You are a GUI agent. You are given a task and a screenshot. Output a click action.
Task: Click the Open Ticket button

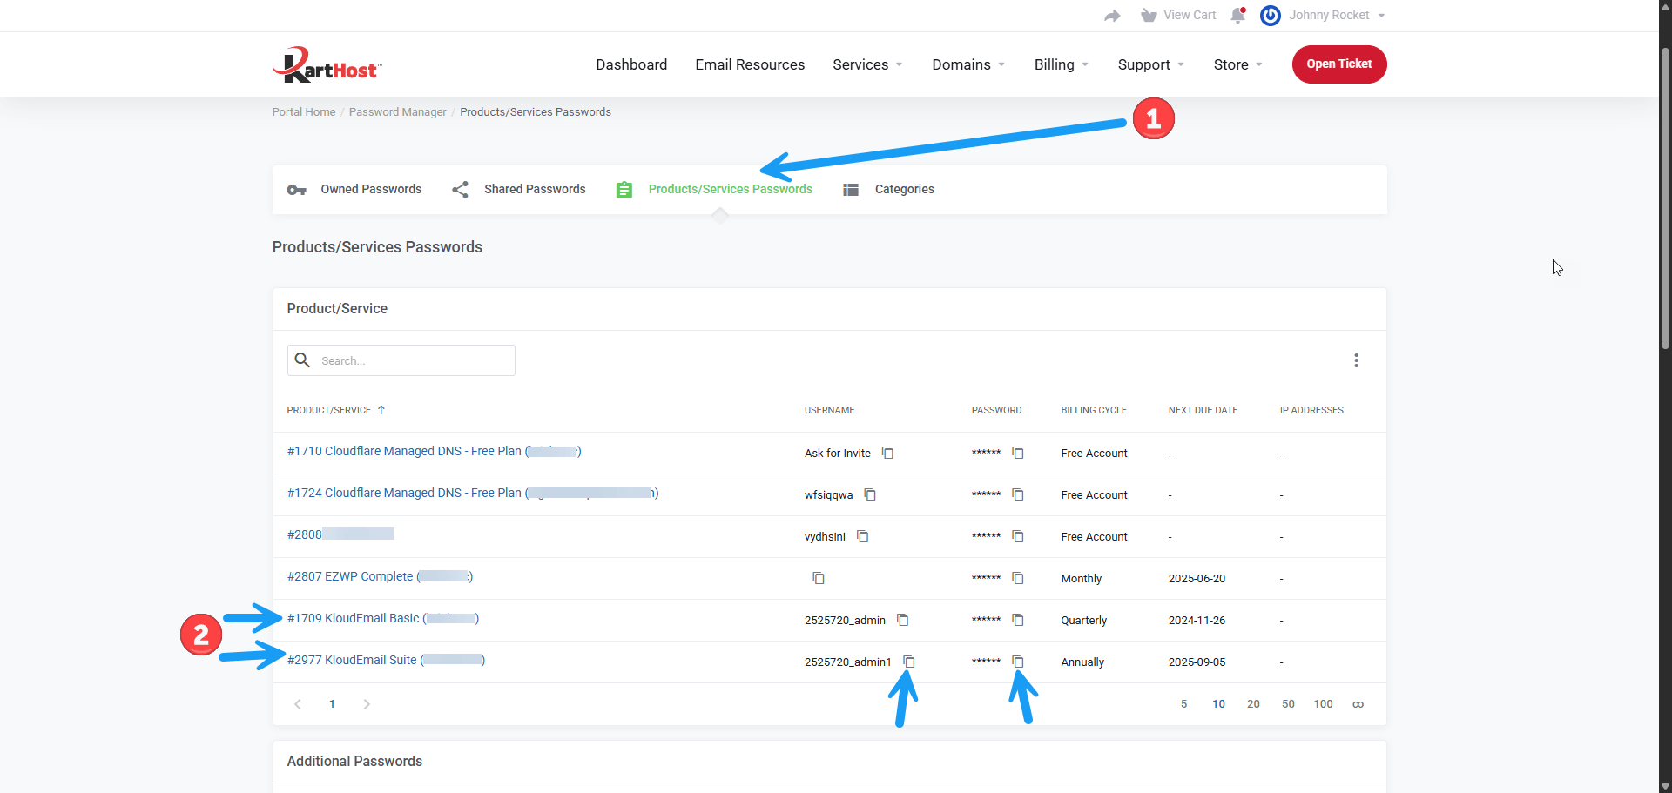tap(1339, 64)
